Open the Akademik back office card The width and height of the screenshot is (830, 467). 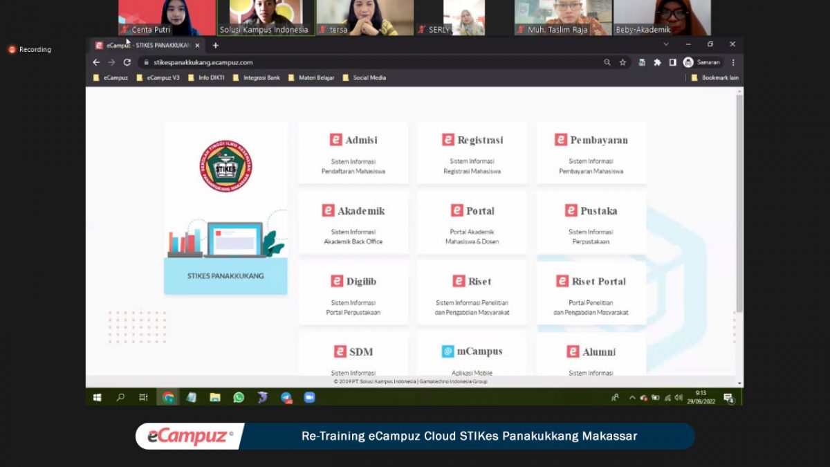tap(353, 223)
